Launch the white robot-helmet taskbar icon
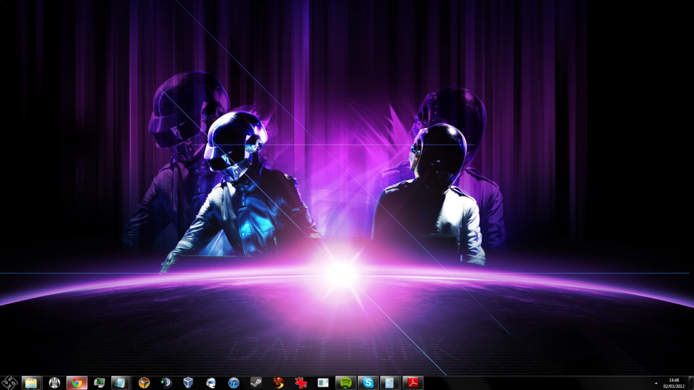 pos(54,383)
